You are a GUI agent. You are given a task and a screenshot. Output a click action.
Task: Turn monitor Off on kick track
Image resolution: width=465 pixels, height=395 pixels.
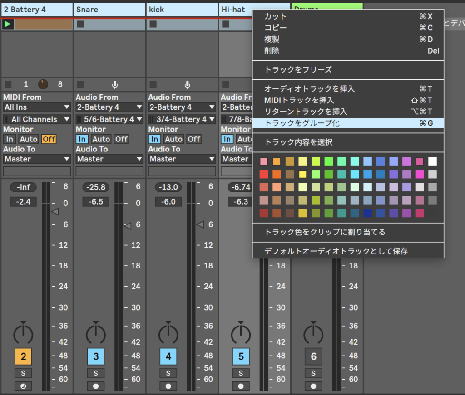194,139
